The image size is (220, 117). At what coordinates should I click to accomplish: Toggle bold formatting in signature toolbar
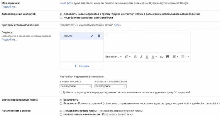[x=136, y=57]
